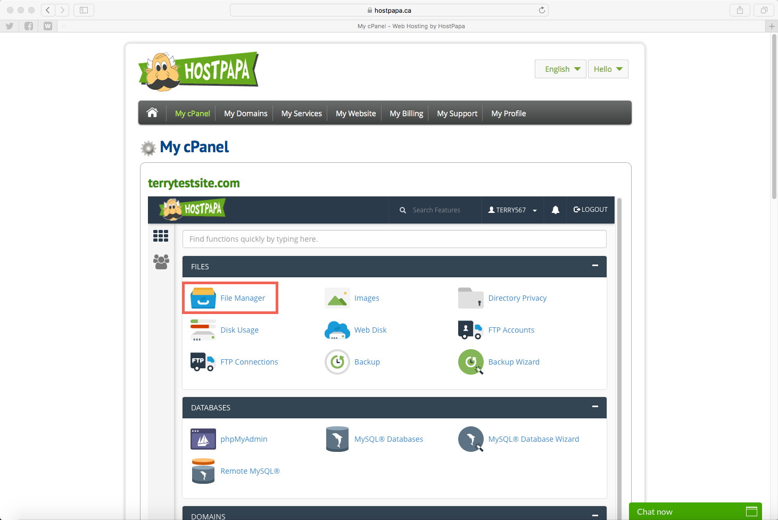Open the Web Disk cloud icon

point(337,330)
